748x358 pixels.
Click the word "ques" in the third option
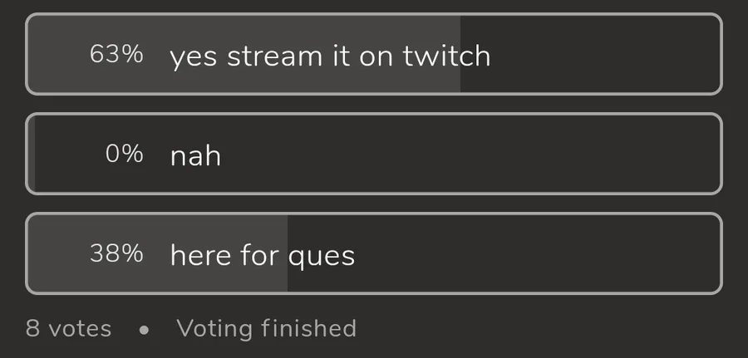pos(322,256)
